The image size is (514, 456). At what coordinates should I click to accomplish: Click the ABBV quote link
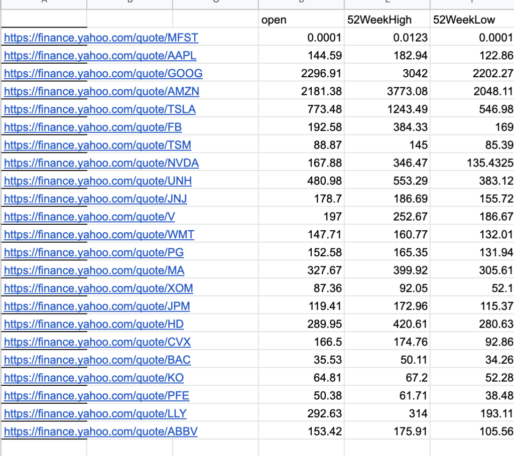[x=100, y=431]
